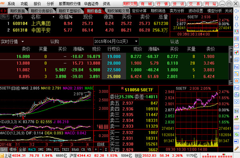240x158 pixels.
Task: Expand the option table scrollbar down arrow
Action: click(x=231, y=83)
